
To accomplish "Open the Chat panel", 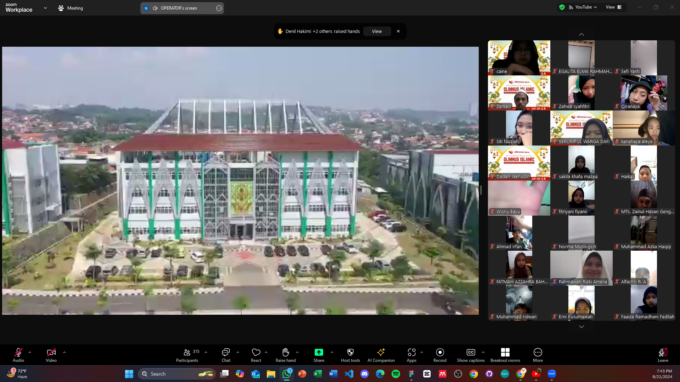I will tap(226, 355).
